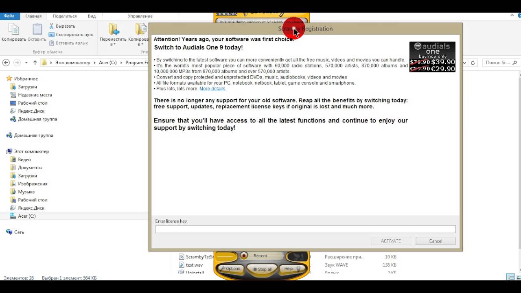Image resolution: width=521 pixels, height=293 pixels.
Task: Select Избранное in the navigation pane
Action: pos(26,79)
